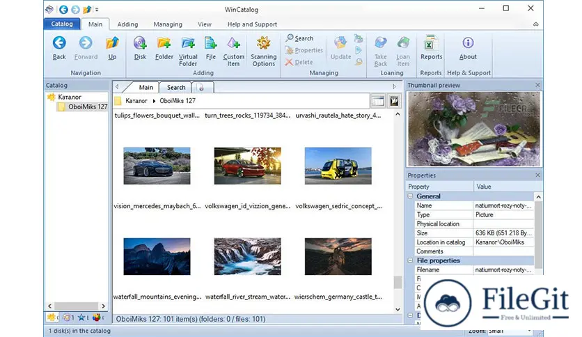Viewport: 582px width, 337px height.
Task: Click the quick access Up folder icon
Action: (87, 10)
